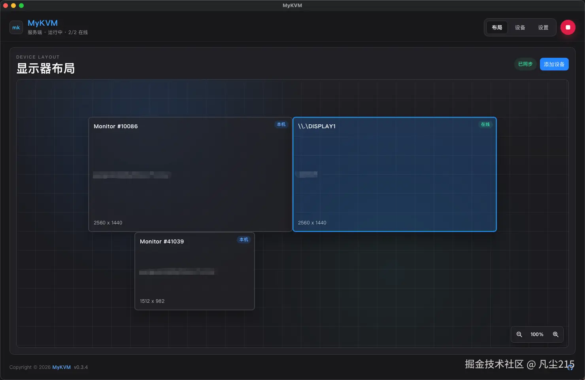The image size is (585, 380).
Task: Switch to the 布局 tab
Action: click(x=497, y=27)
